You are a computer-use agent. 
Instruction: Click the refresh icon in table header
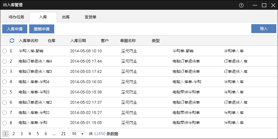(12, 41)
